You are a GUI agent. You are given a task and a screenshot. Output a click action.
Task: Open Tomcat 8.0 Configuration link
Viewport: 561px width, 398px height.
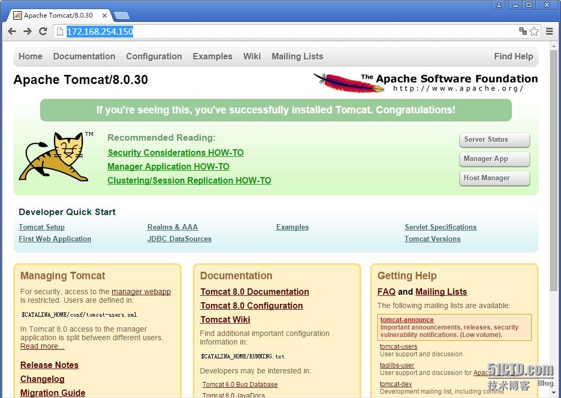[x=252, y=306]
